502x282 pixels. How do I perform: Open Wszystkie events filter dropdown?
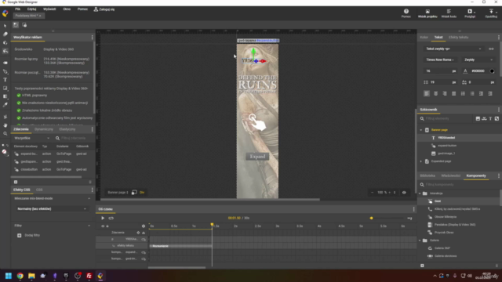(x=31, y=138)
